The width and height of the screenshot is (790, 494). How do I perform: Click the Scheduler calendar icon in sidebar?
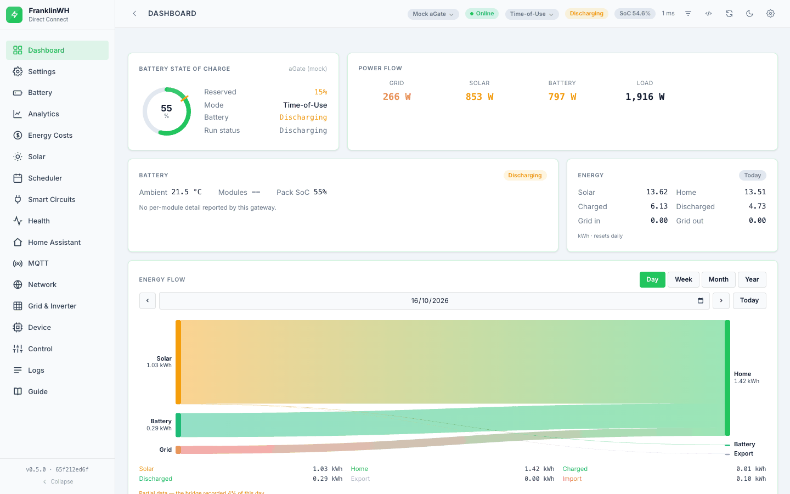(18, 178)
